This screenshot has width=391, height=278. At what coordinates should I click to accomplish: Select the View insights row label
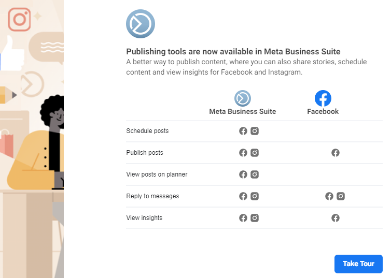click(144, 218)
